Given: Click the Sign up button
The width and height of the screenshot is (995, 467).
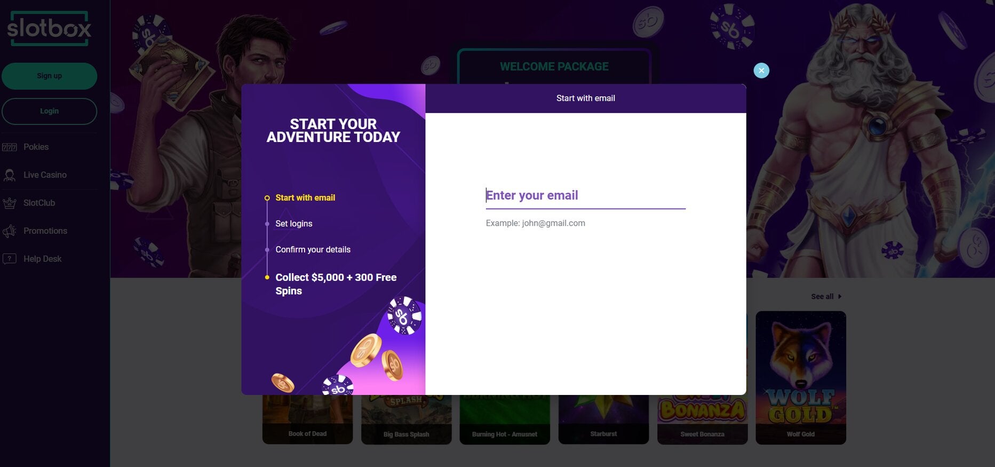Looking at the screenshot, I should click(50, 76).
